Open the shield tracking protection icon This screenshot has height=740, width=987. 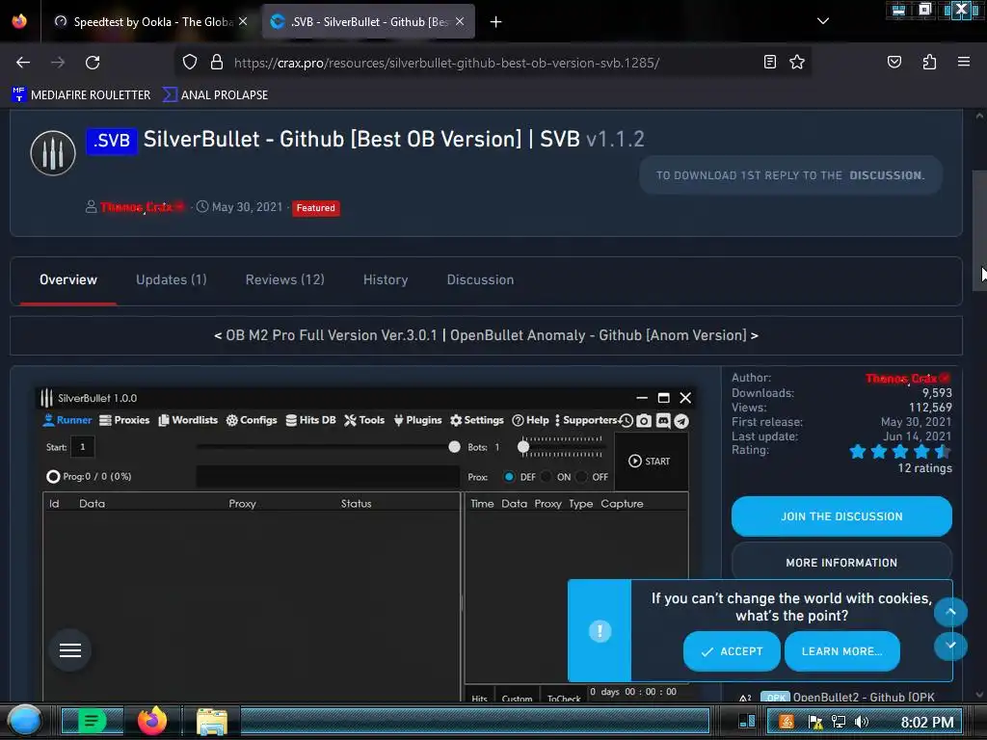pyautogui.click(x=190, y=62)
